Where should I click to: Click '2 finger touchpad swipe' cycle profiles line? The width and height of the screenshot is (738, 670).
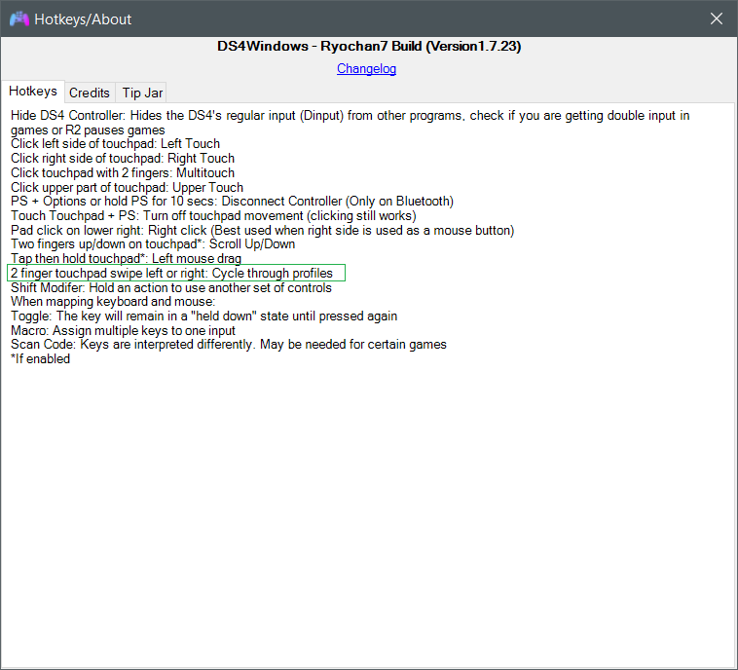click(176, 273)
